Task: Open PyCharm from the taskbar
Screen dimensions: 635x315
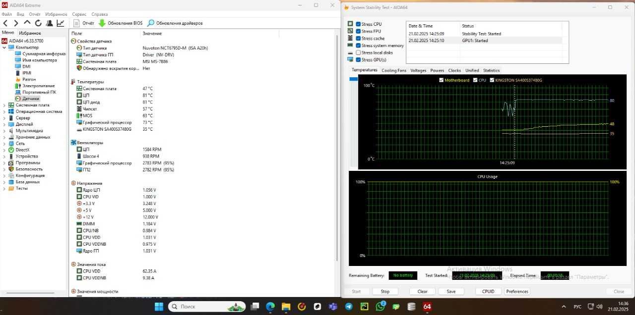Action: click(364, 307)
